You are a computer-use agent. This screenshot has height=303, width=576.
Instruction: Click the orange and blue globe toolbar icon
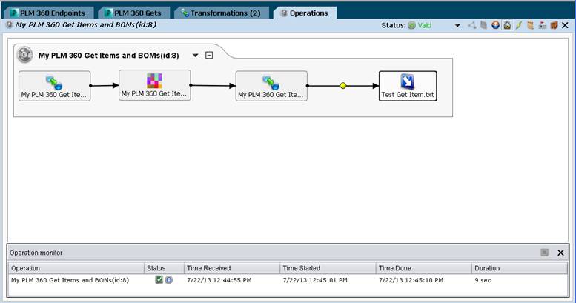(x=495, y=25)
